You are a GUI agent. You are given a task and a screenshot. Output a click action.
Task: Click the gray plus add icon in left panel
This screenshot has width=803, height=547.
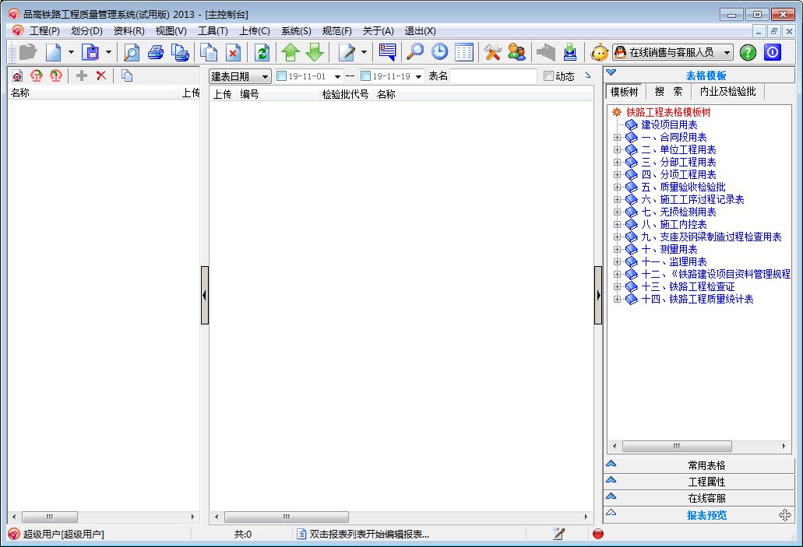[82, 75]
